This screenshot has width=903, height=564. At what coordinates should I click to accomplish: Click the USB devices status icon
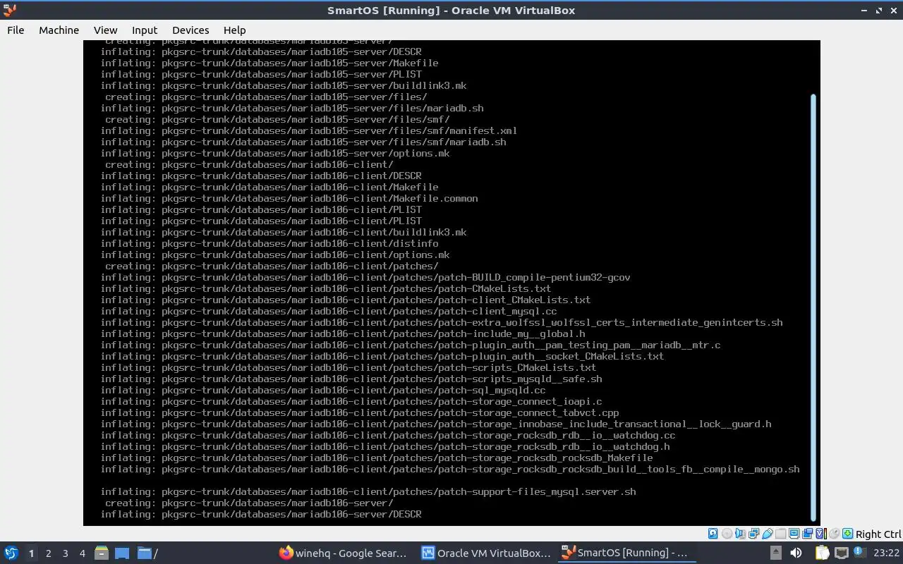click(768, 534)
